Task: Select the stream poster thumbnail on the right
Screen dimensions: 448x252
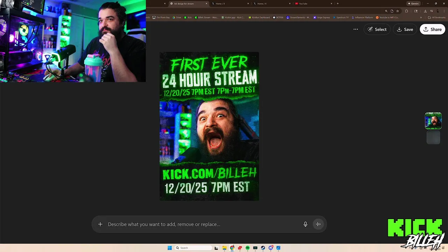Action: click(433, 121)
